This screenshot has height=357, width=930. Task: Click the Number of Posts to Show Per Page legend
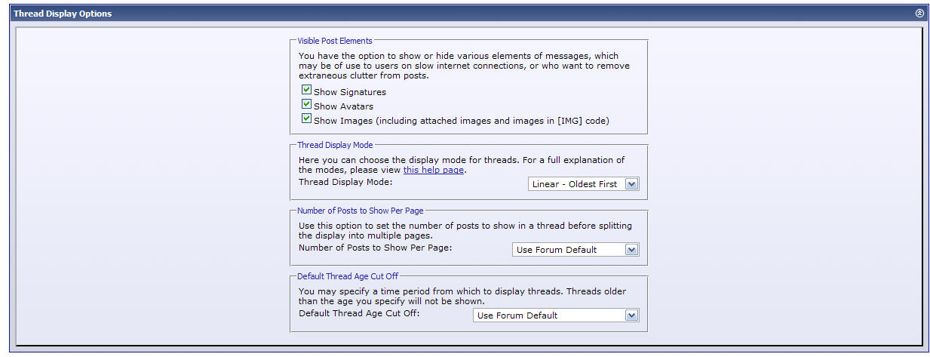361,211
